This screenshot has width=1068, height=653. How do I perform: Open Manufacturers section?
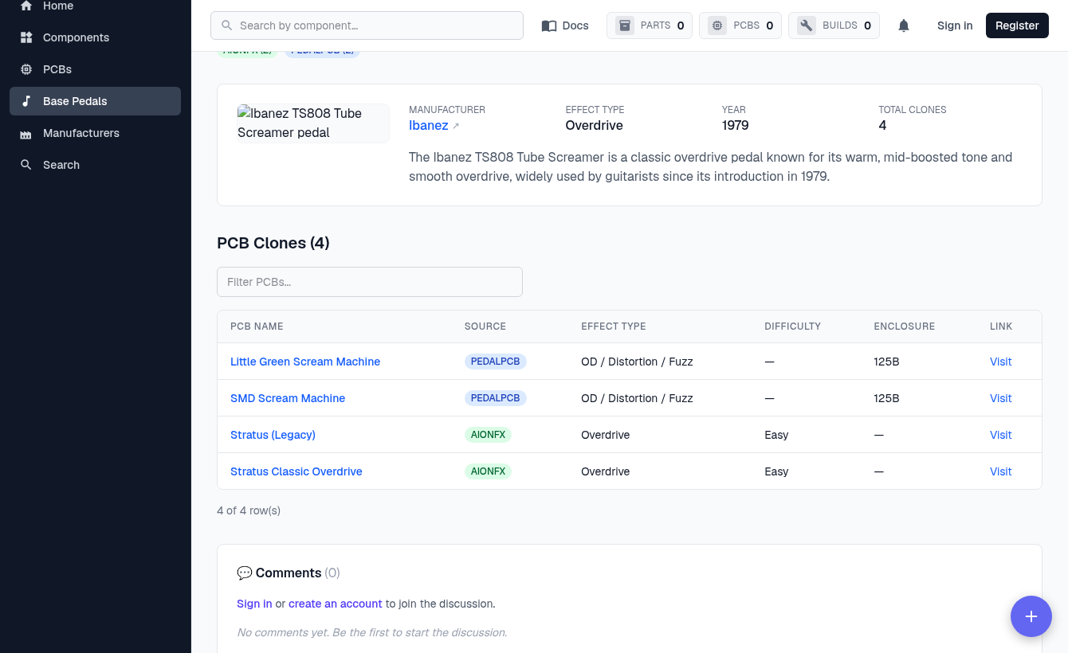tap(96, 133)
